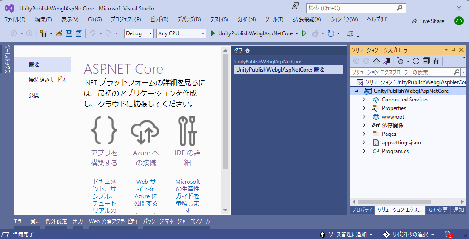Start debugging UnityPublishWebglAspNetCore with green play
469x239 pixels.
click(x=213, y=33)
